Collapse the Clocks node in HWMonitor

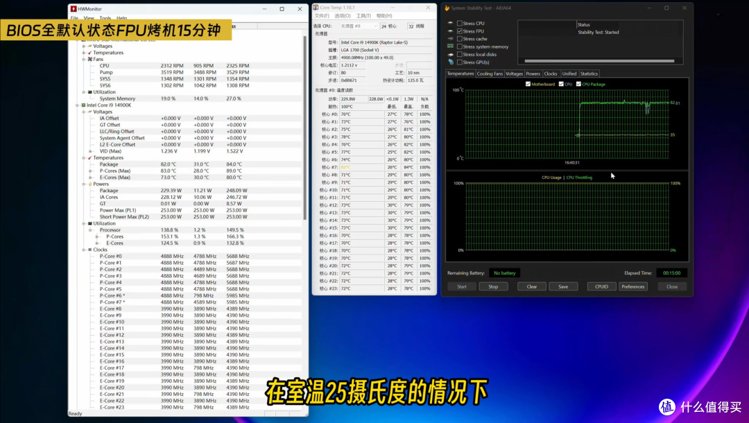point(84,250)
